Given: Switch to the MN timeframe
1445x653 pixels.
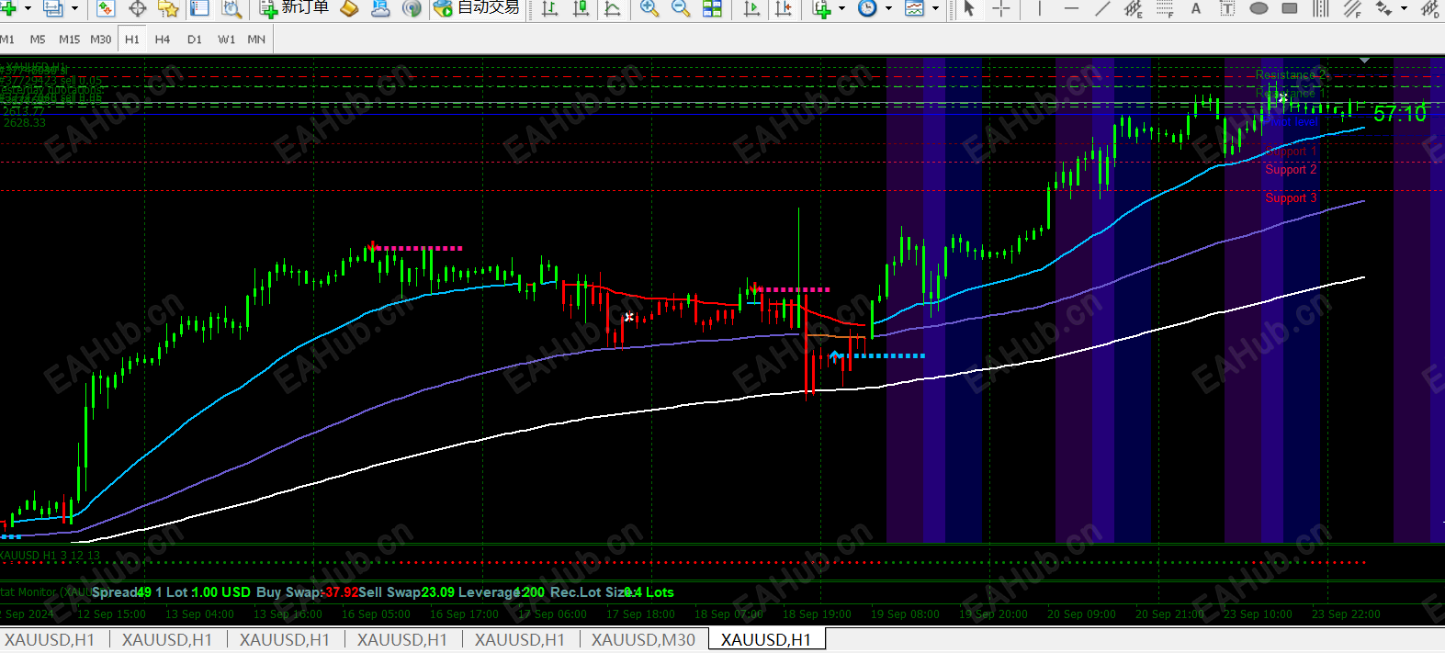Looking at the screenshot, I should click(256, 39).
